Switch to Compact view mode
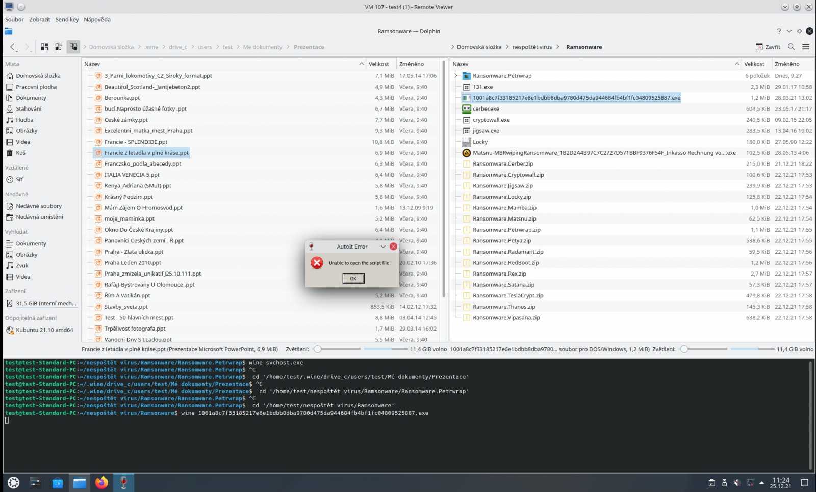816x492 pixels. click(x=59, y=47)
